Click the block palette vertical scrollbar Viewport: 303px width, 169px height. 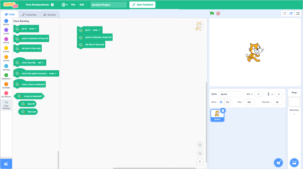click(58, 160)
